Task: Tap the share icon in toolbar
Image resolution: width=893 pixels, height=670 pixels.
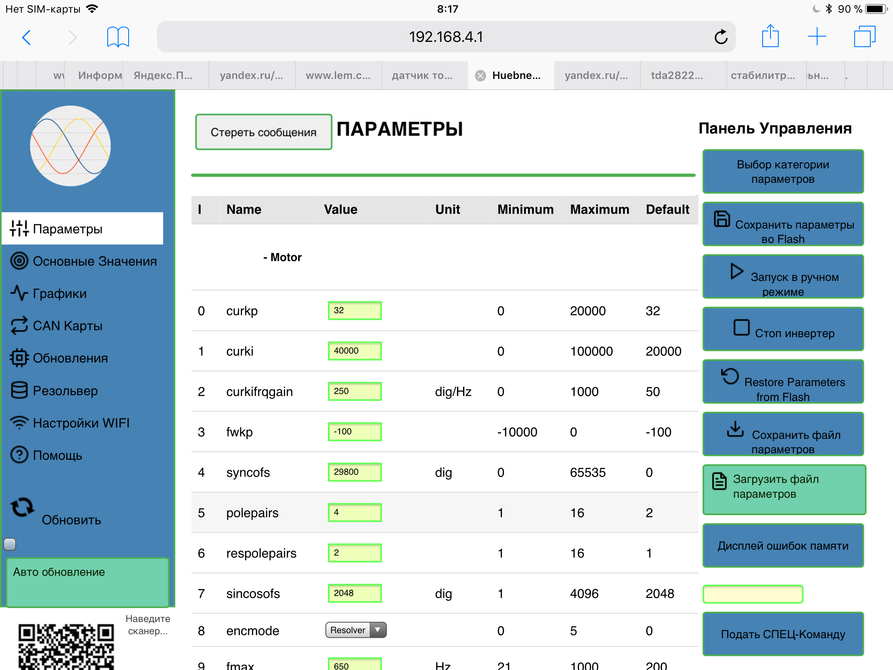Action: [770, 36]
